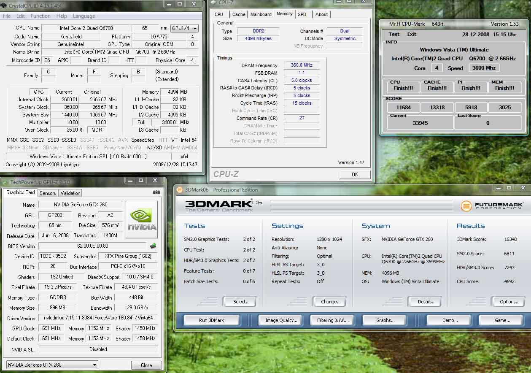Click the BIOS save chip icon in GPU-Z
Viewport: 531px width, 373px height.
tap(153, 246)
